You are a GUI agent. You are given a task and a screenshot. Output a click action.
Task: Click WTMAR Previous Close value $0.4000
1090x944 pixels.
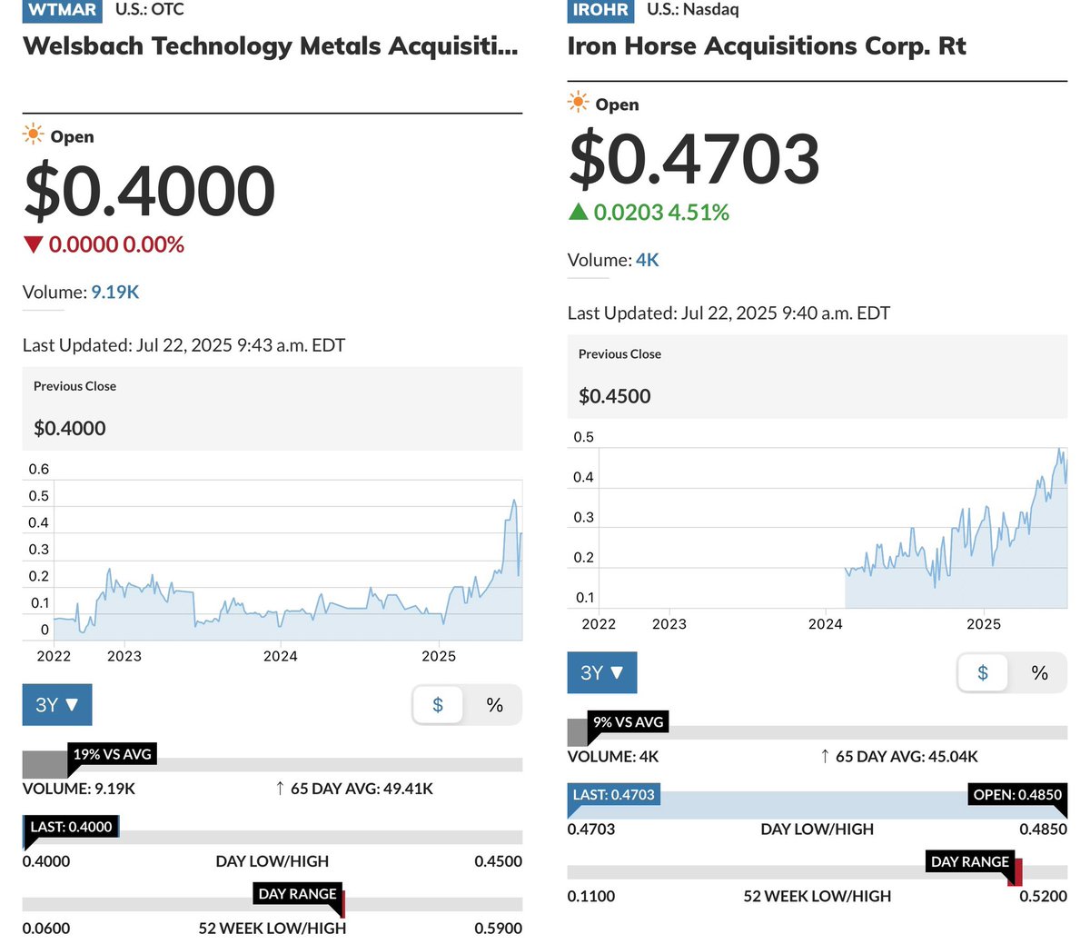[70, 428]
